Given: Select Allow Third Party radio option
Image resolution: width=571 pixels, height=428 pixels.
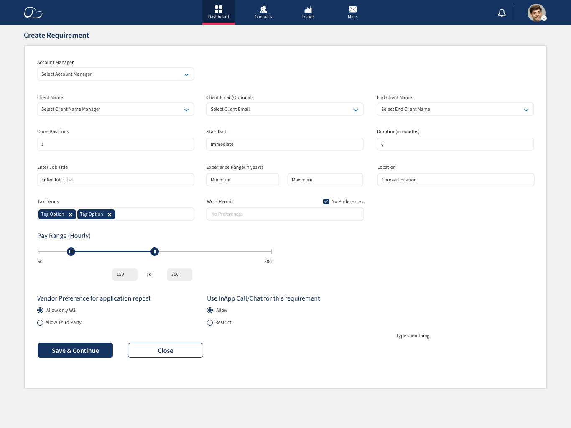Looking at the screenshot, I should [40, 323].
